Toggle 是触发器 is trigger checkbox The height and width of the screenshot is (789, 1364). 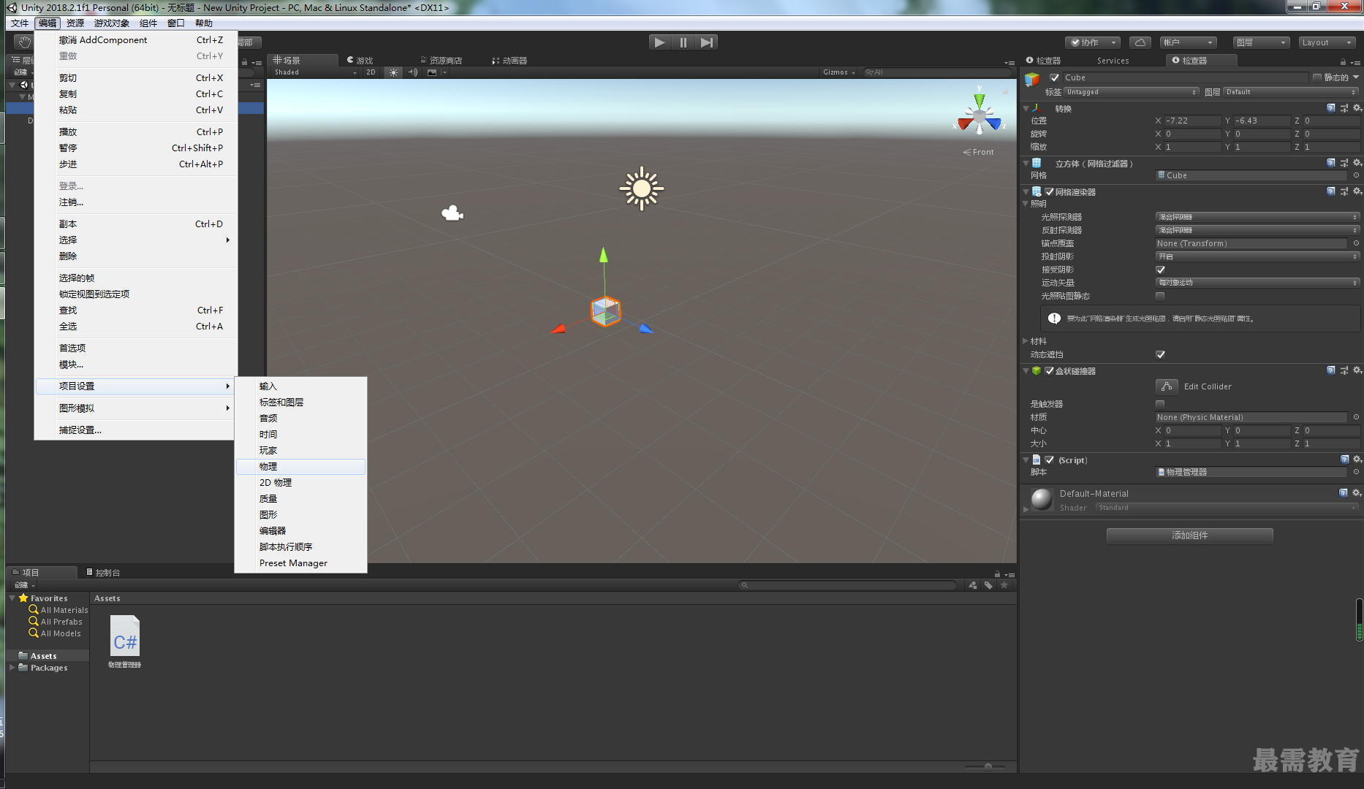tap(1160, 404)
